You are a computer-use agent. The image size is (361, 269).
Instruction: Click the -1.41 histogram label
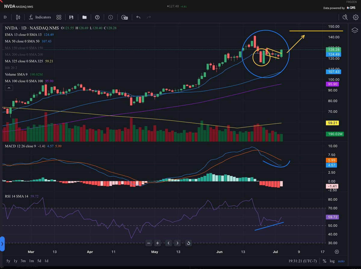(x=332, y=187)
